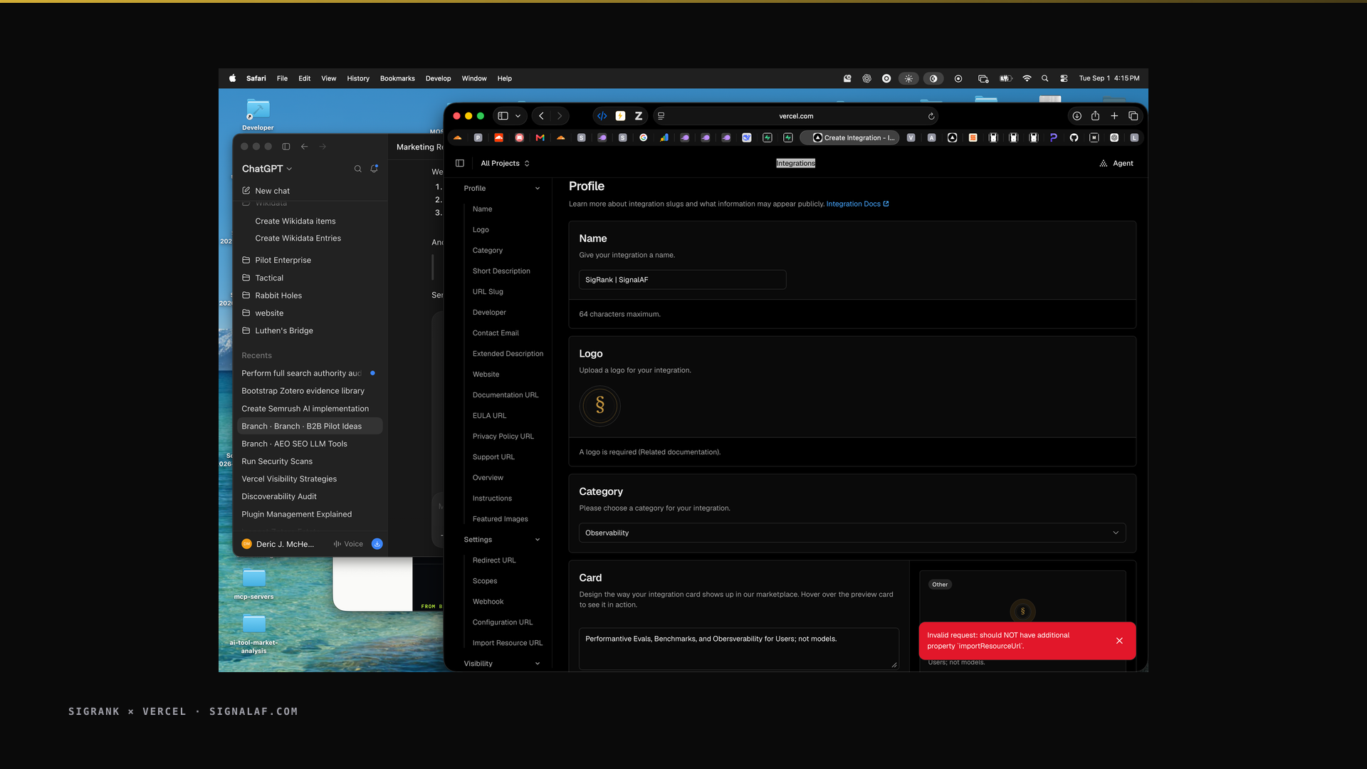The width and height of the screenshot is (1367, 769).
Task: Open the Integration Docs link
Action: click(x=857, y=204)
